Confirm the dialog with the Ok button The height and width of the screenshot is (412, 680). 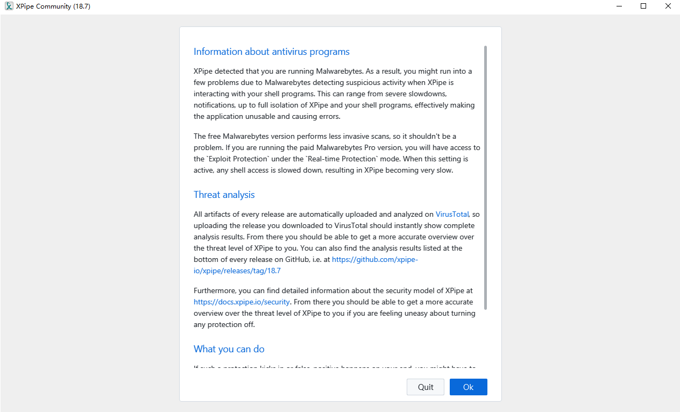[468, 387]
